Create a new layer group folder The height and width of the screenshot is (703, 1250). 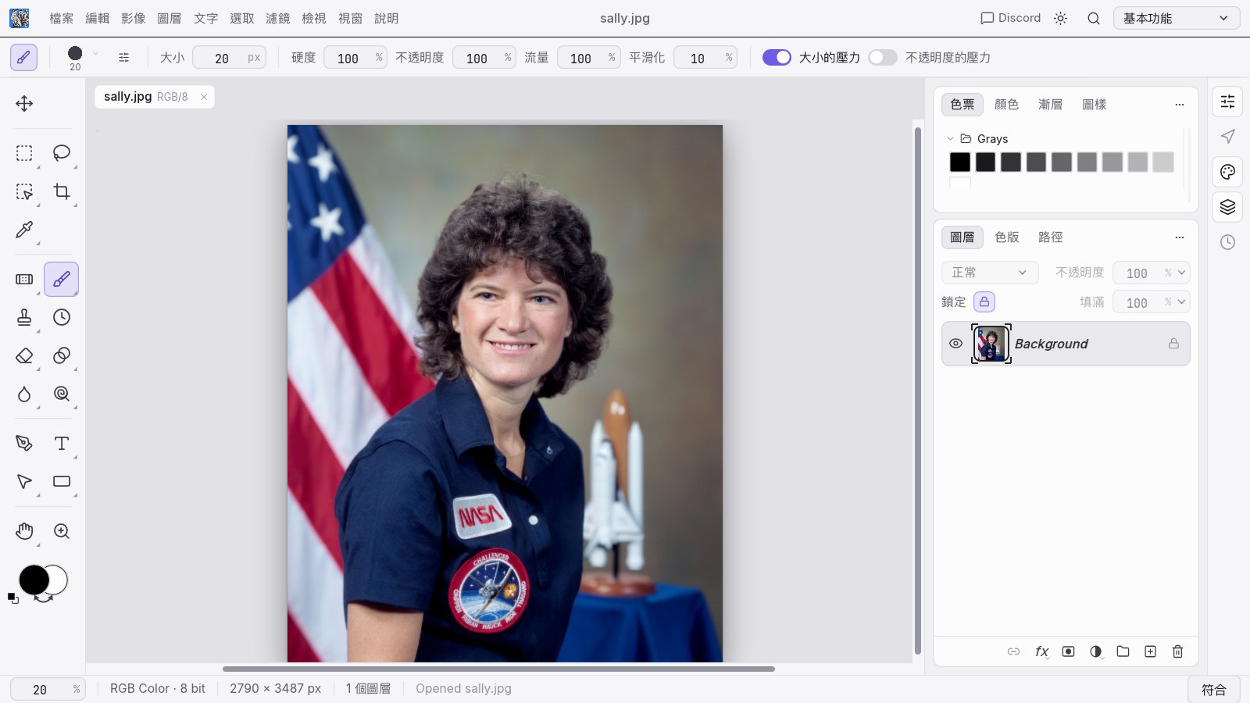coord(1123,651)
